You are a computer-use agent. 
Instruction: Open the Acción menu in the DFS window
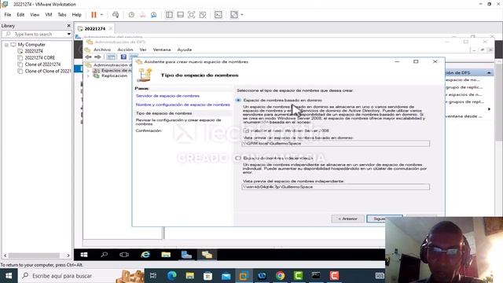[125, 50]
